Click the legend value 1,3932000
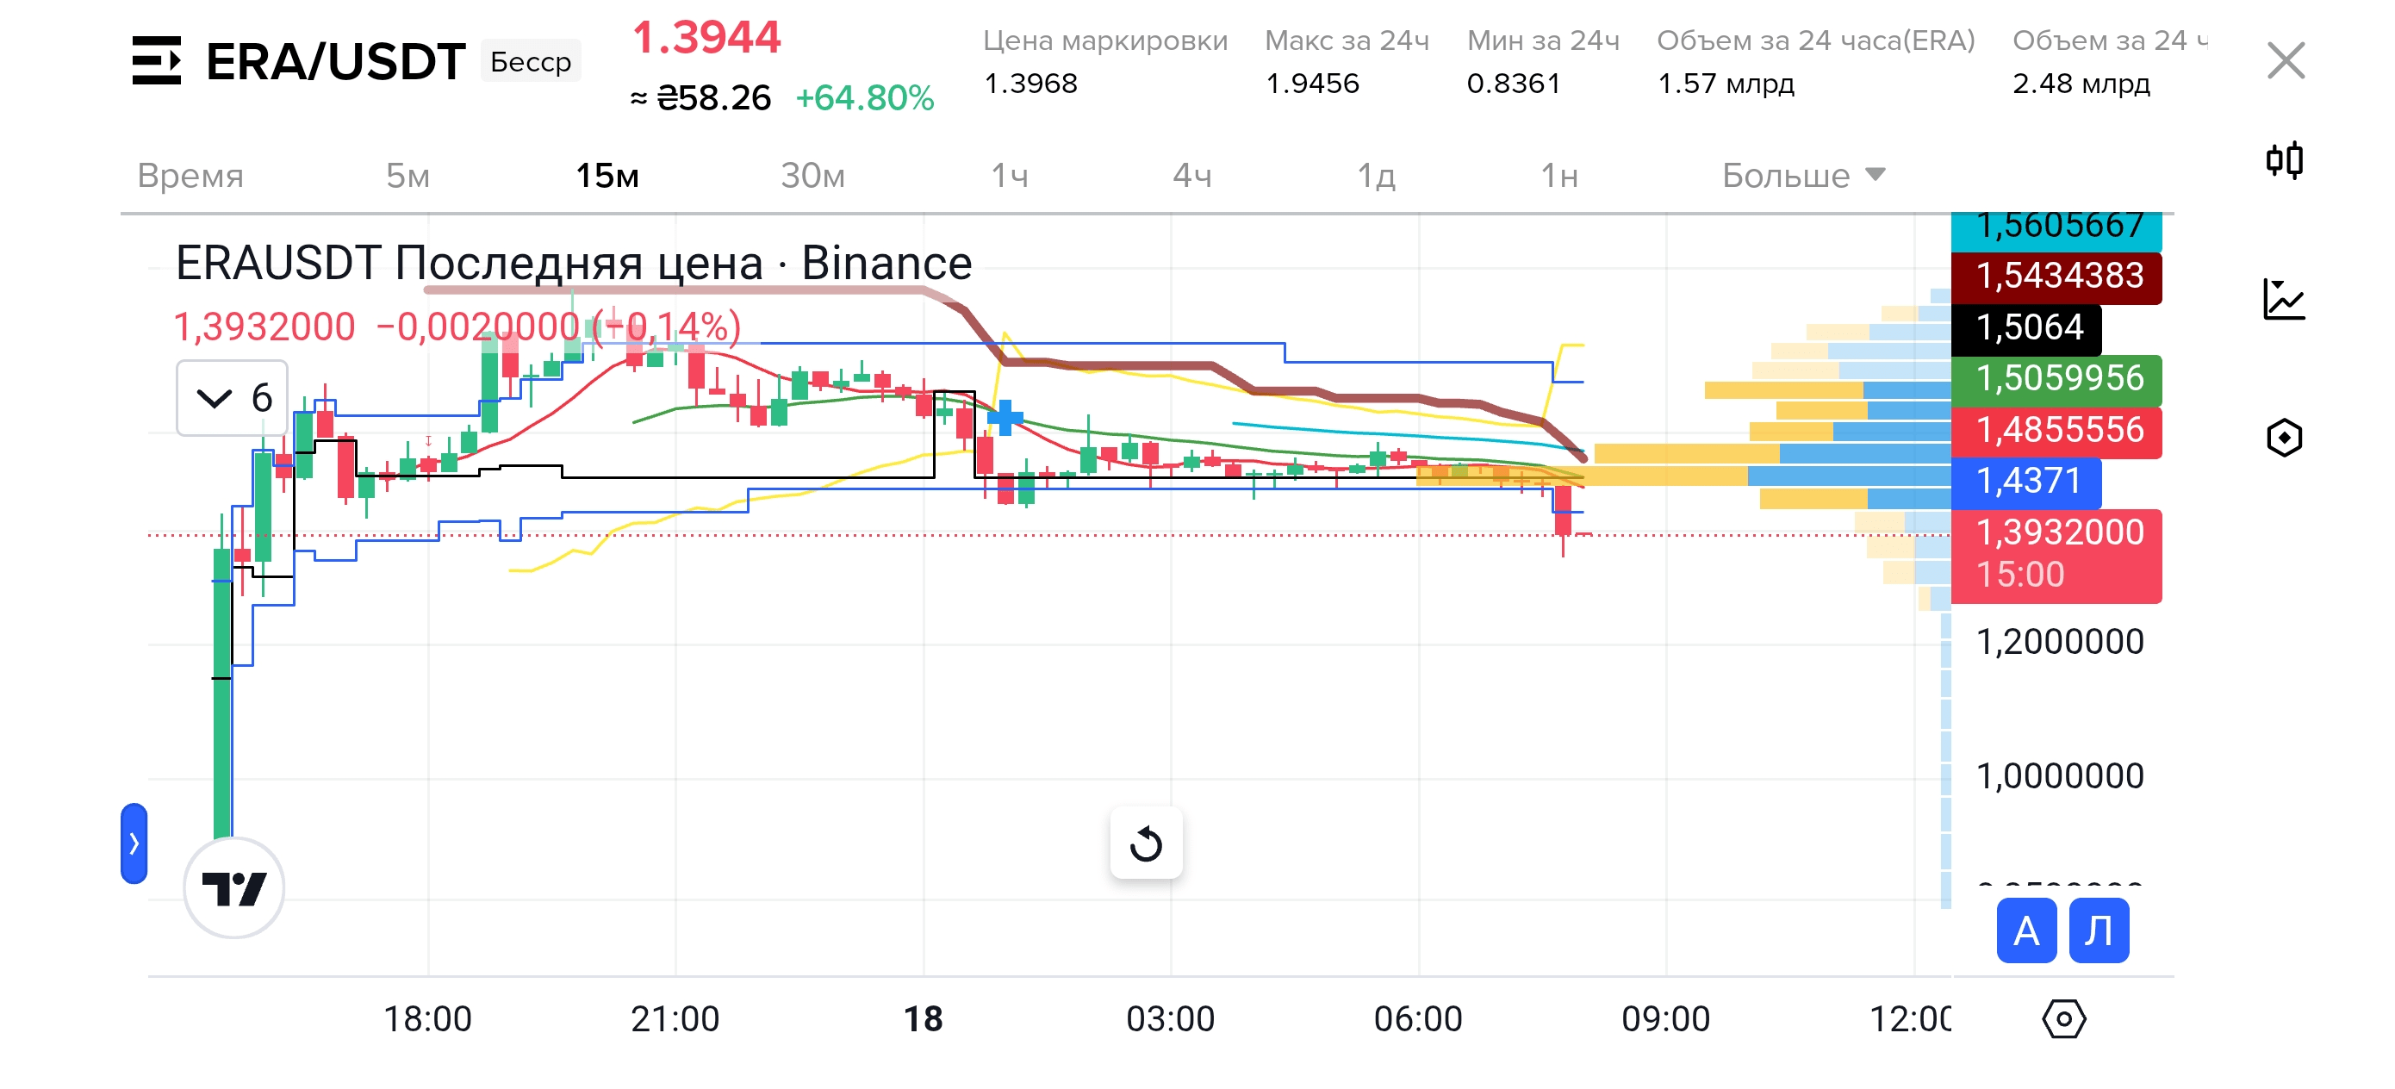Screen dimensions: 2395x1089 click(x=264, y=327)
